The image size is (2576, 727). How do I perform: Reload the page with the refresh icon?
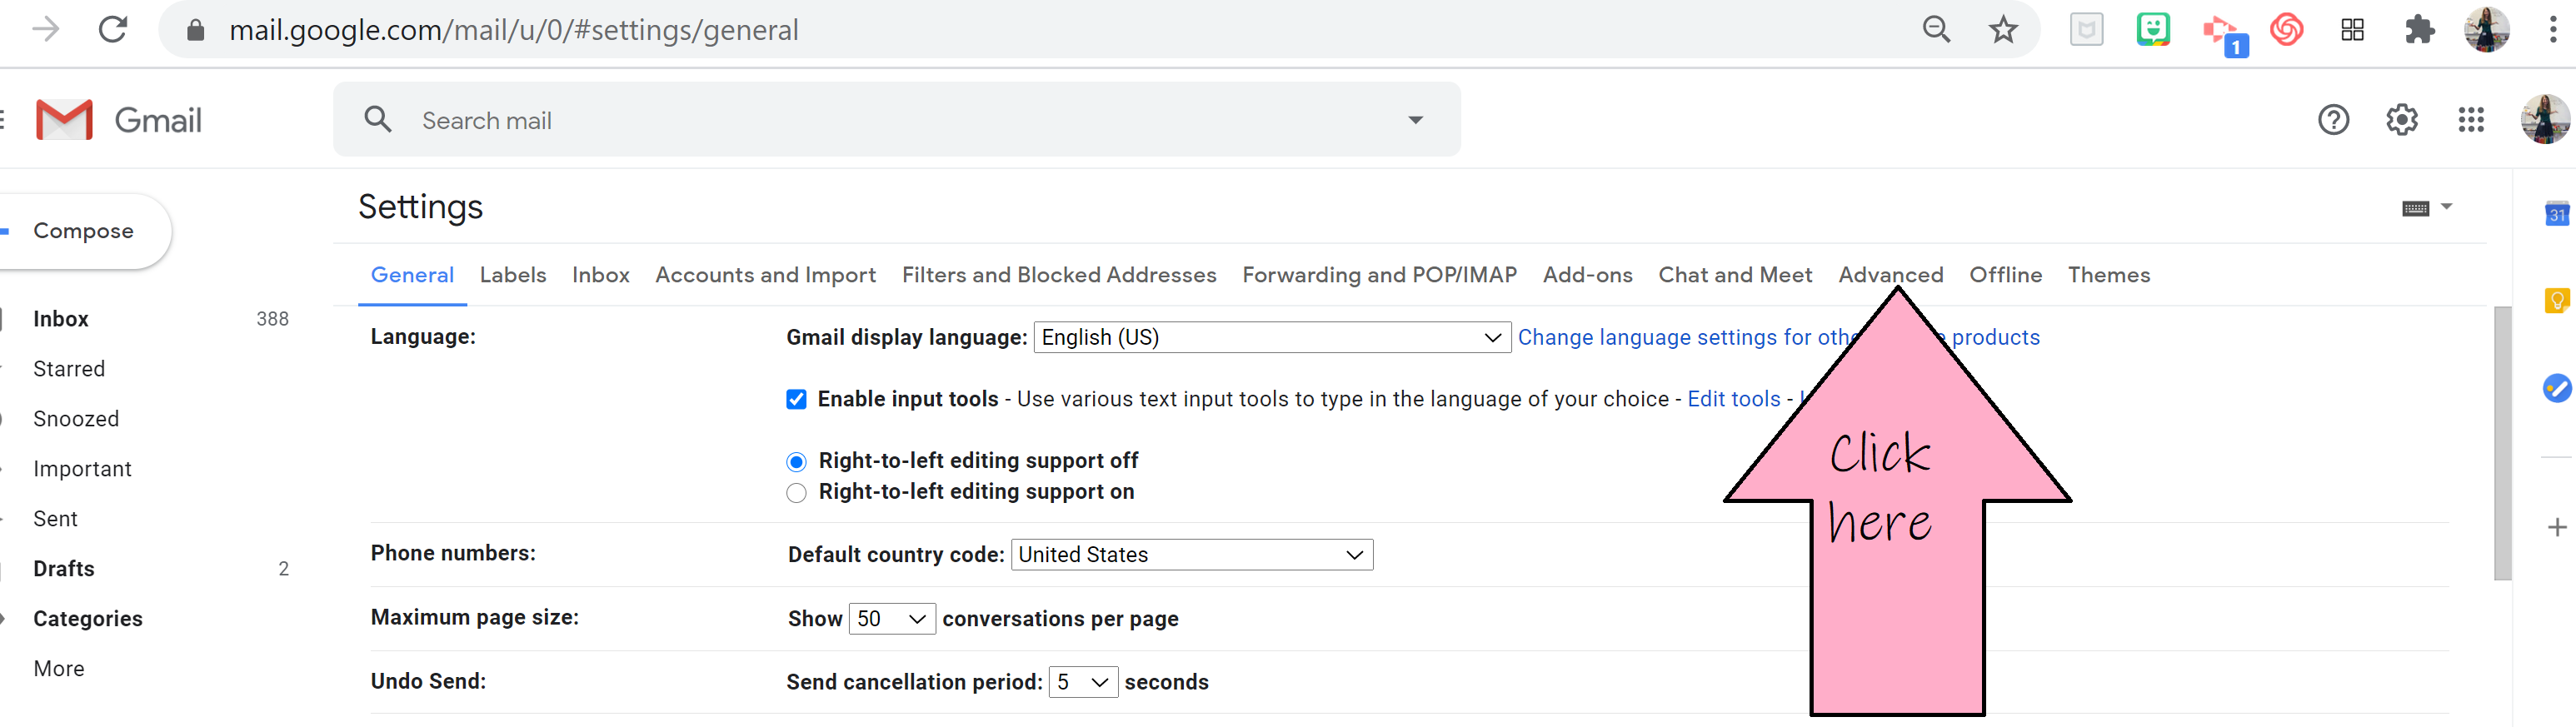coord(113,30)
